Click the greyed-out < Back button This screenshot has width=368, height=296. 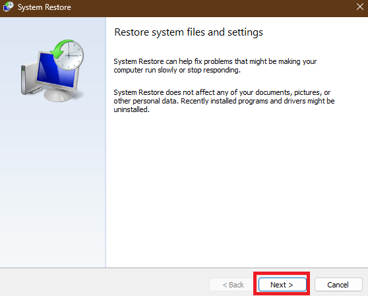click(x=233, y=285)
